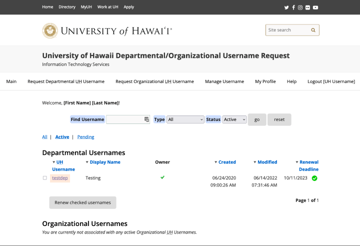360x246 pixels.
Task: Go to Home in top bar
Action: click(x=47, y=7)
